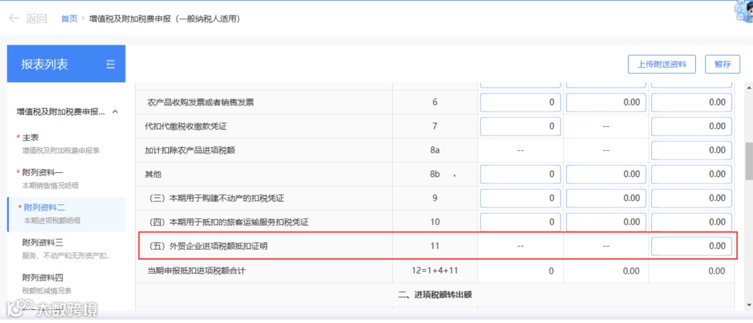Click the amount field for row 8b
The image size is (753, 323).
point(606,174)
